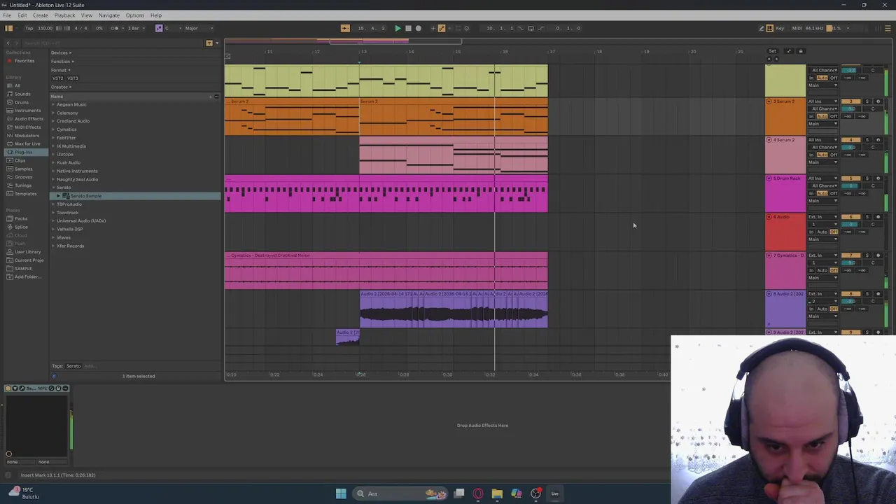Toggle the lock envelopes icon
The width and height of the screenshot is (896, 504).
click(800, 51)
